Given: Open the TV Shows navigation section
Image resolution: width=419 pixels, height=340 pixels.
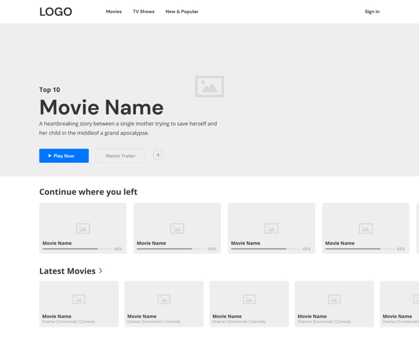Looking at the screenshot, I should [144, 11].
